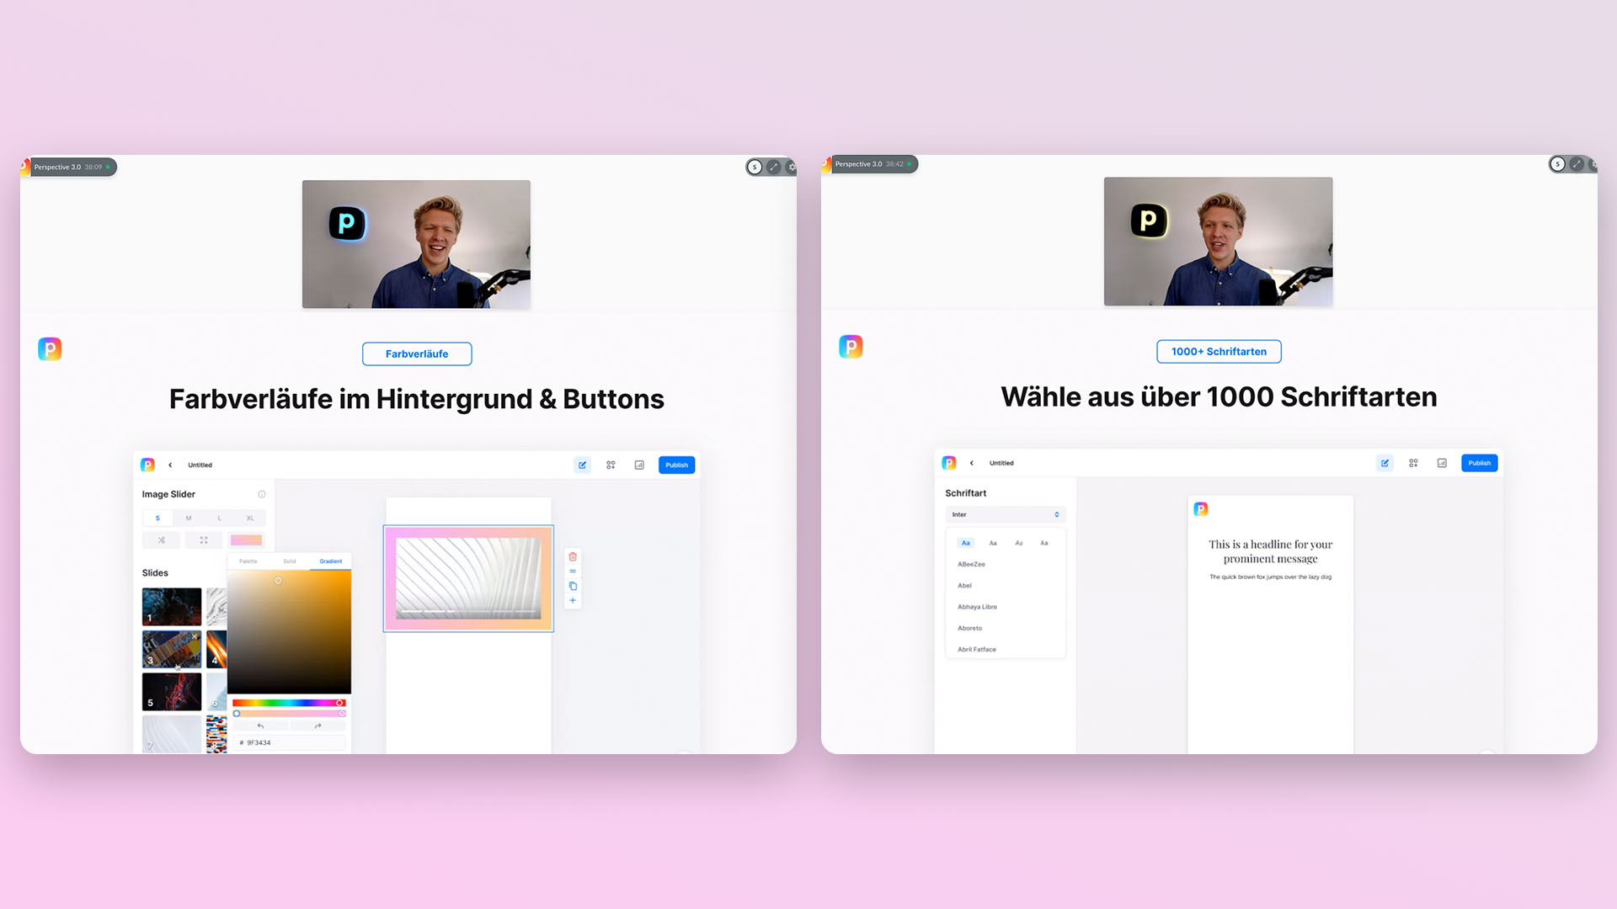This screenshot has height=909, width=1617.
Task: Select first Aa font style option
Action: 966,543
